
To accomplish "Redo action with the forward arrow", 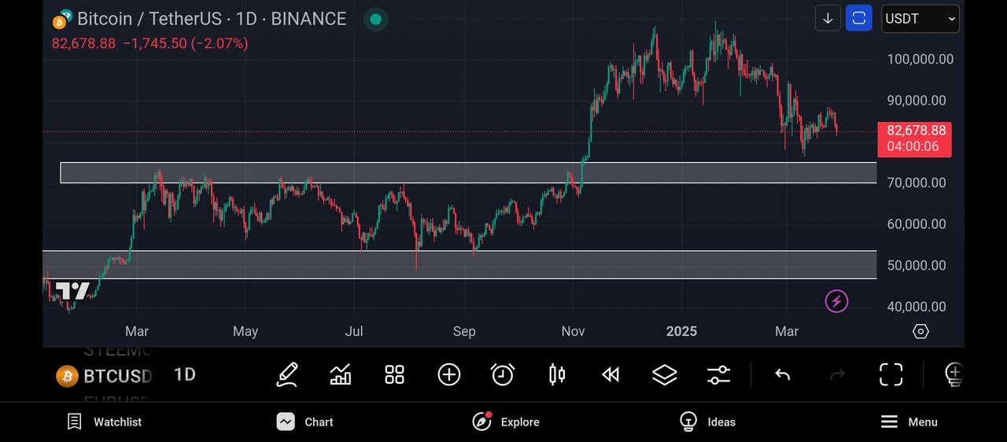I will [837, 375].
